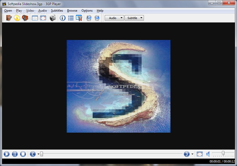
Task: Open the Play menu
Action: point(19,11)
